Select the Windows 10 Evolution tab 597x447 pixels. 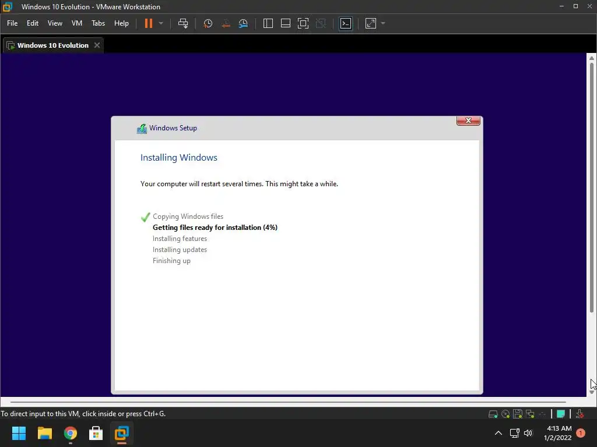52,45
